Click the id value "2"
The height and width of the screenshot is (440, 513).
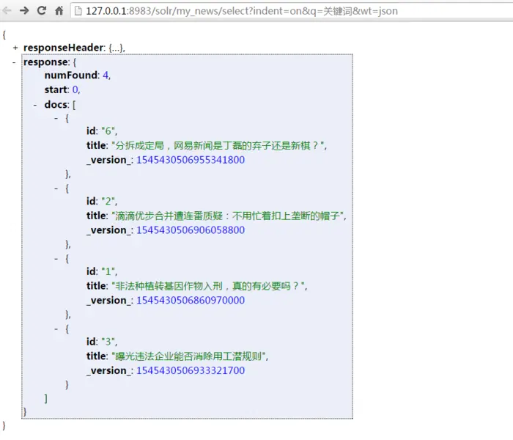click(108, 202)
